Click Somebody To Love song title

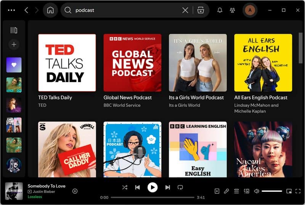click(x=47, y=186)
